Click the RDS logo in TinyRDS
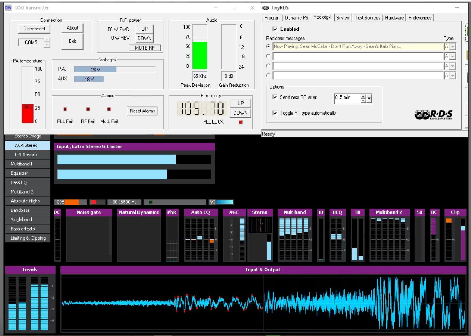 pos(434,114)
